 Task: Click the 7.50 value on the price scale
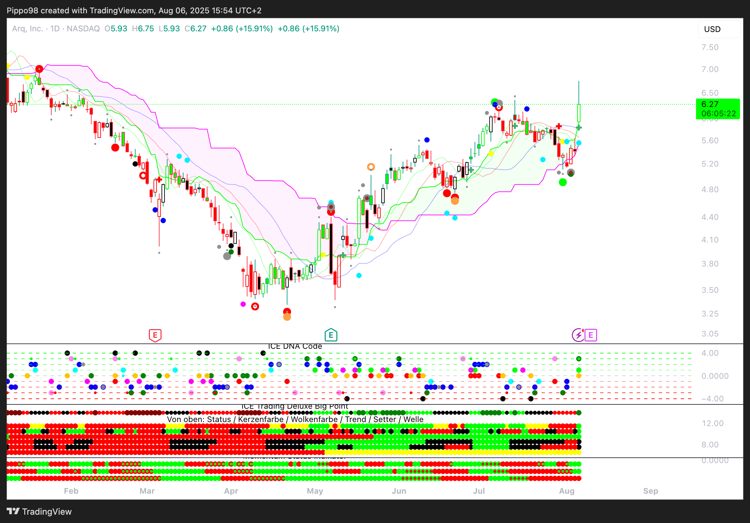(x=710, y=47)
